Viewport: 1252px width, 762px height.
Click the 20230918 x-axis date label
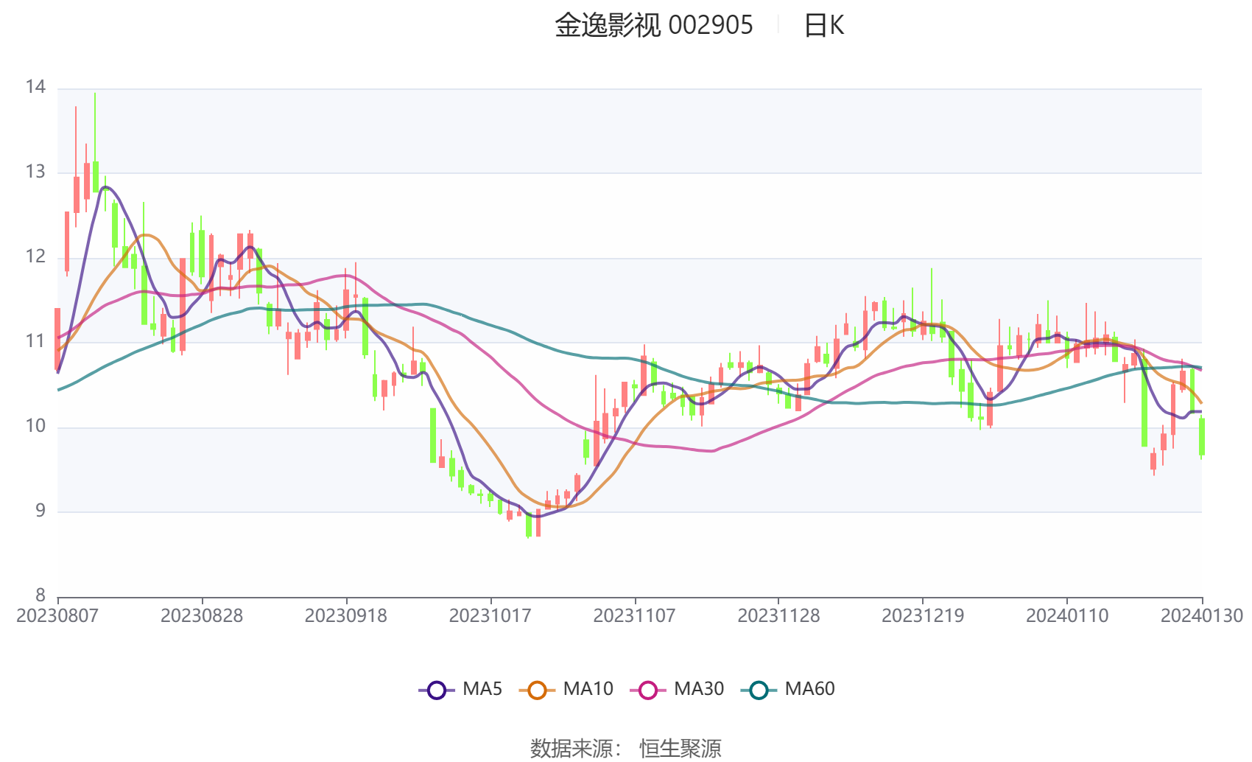click(346, 616)
